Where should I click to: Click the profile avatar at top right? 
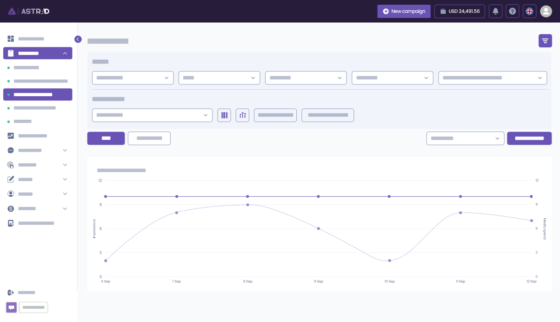click(x=546, y=11)
